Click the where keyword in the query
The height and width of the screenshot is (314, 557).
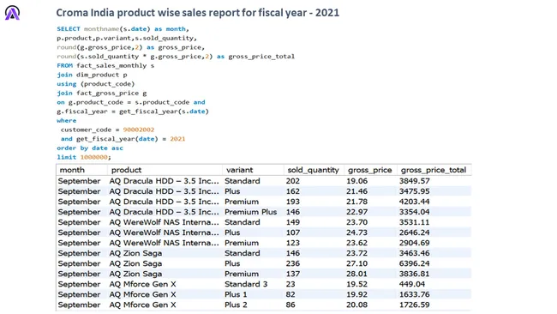click(x=67, y=121)
